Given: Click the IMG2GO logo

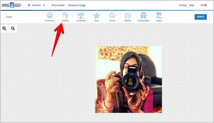Looking at the screenshot, I should click(12, 5).
